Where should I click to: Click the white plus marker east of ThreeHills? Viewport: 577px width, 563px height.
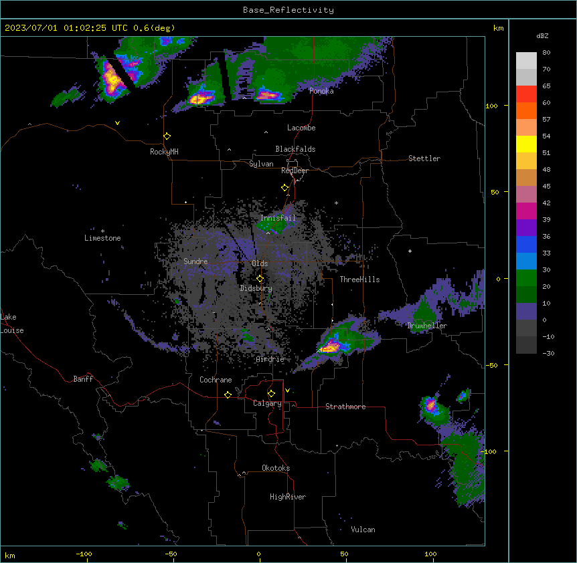pos(410,251)
